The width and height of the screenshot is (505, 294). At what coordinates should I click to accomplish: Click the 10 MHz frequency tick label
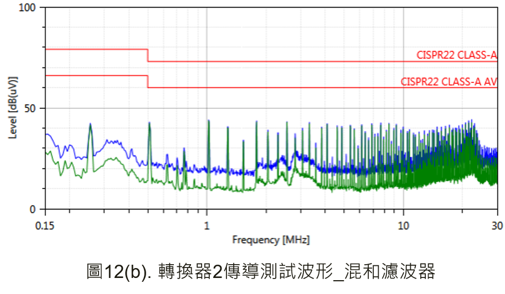403,226
